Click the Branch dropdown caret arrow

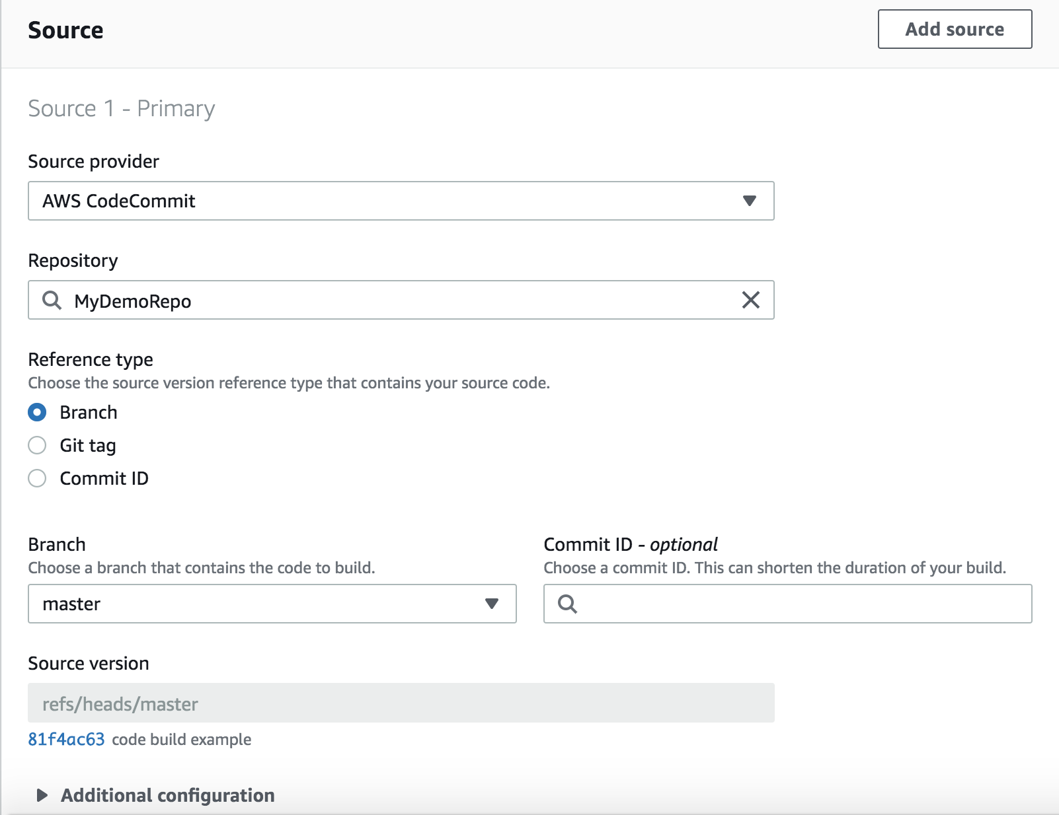tap(491, 604)
